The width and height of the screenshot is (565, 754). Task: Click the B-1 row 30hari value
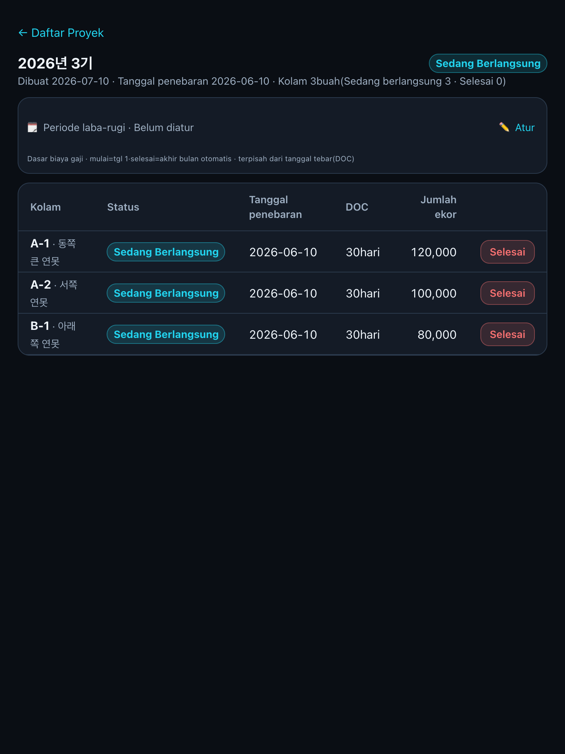coord(363,335)
